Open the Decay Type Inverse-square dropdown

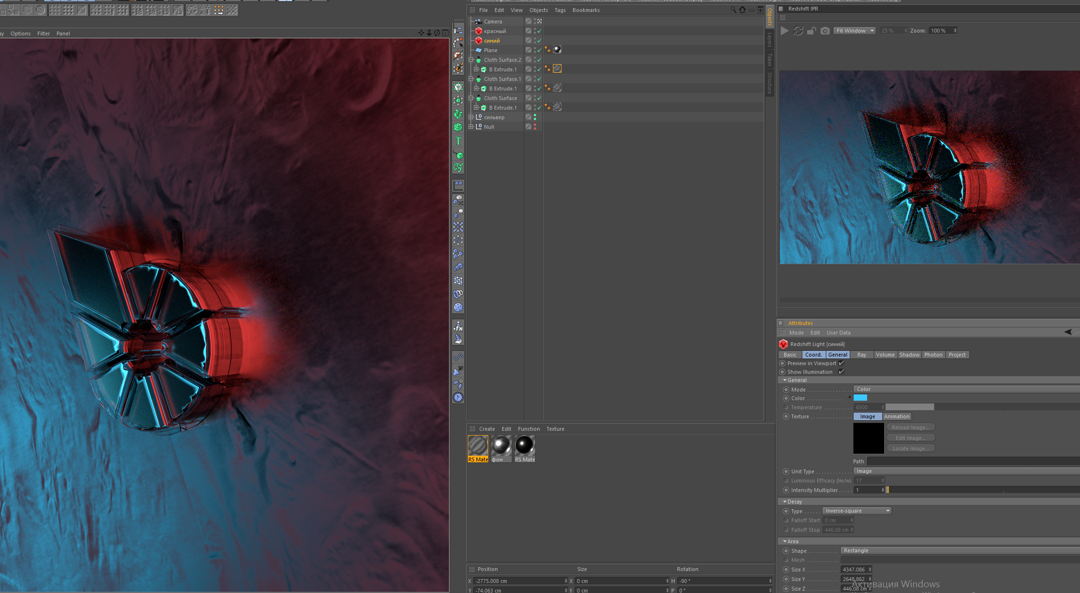tap(857, 511)
